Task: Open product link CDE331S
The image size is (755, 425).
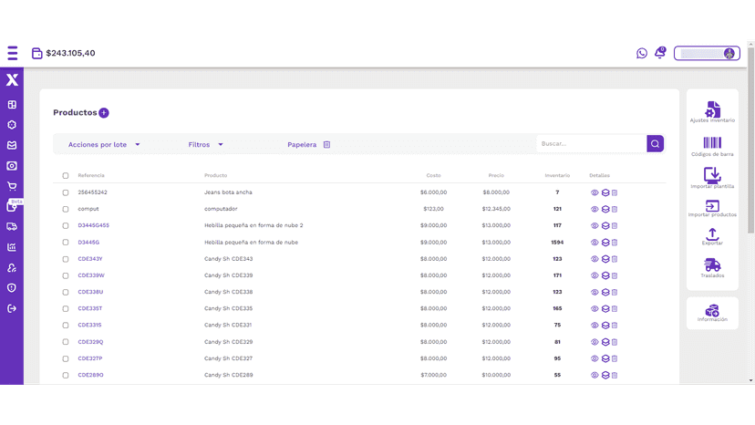Action: pos(89,326)
